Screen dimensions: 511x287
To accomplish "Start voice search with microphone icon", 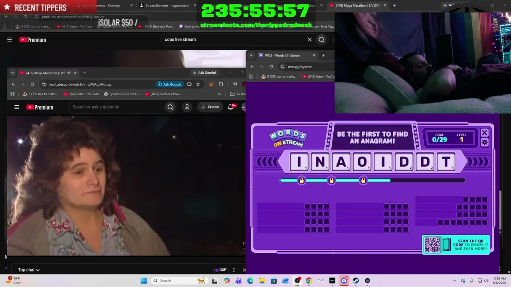I will (187, 107).
